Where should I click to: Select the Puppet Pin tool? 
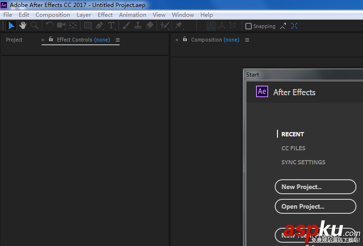[179, 26]
